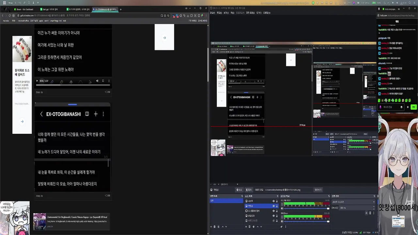Open scene transition type dropdown

[353, 202]
